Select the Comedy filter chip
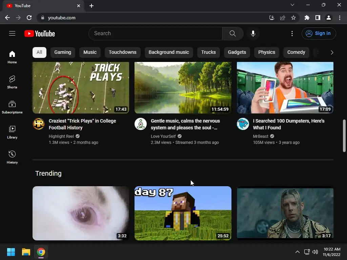 tap(296, 52)
